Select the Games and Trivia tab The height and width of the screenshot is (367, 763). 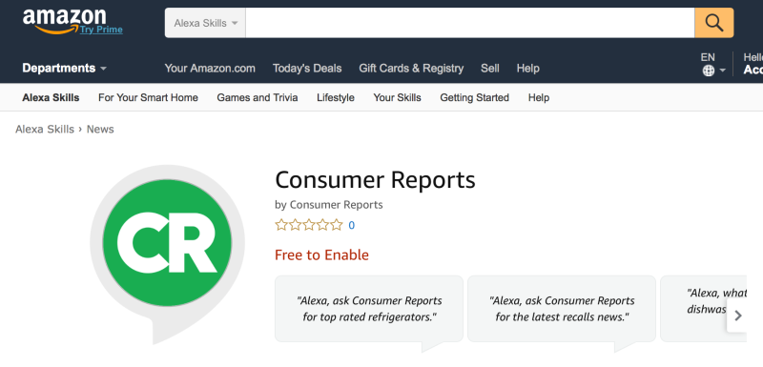click(x=258, y=97)
